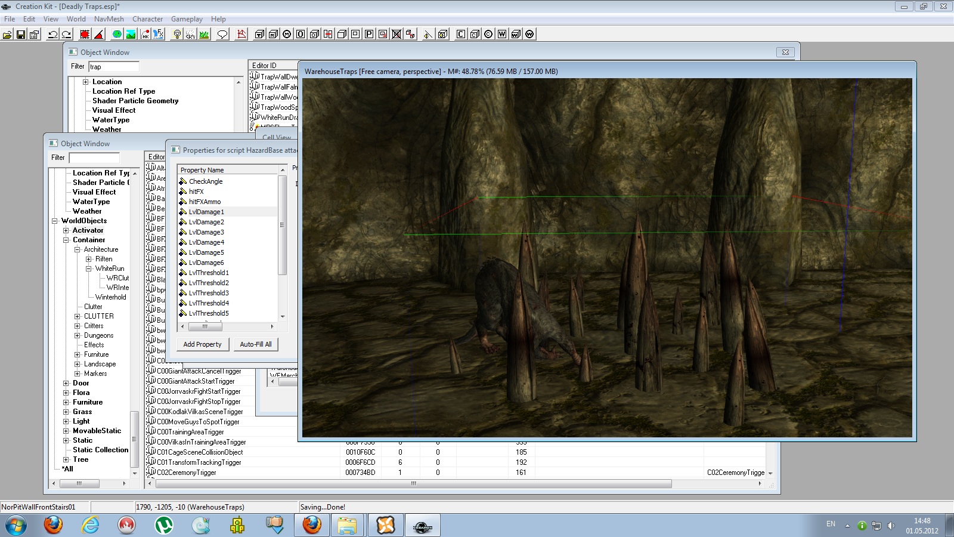The image size is (954, 537).
Task: Click the red NavMesh editing icon
Action: (x=241, y=34)
